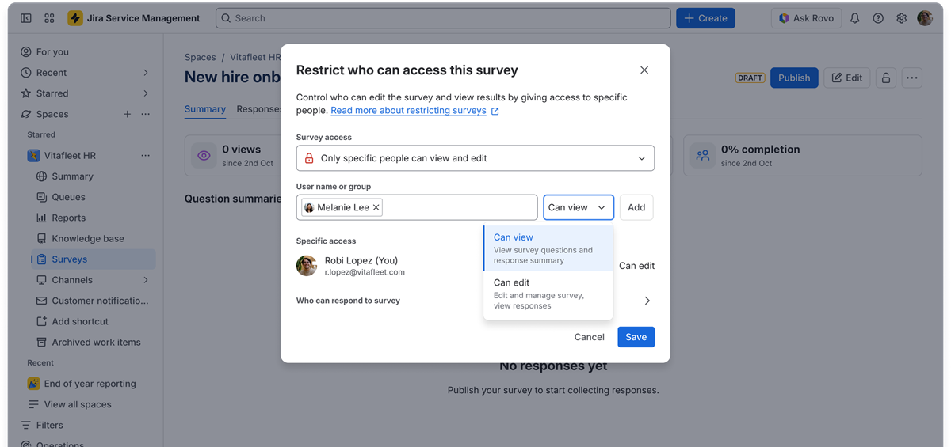
Task: Close the restrict access dialog
Action: coord(644,70)
